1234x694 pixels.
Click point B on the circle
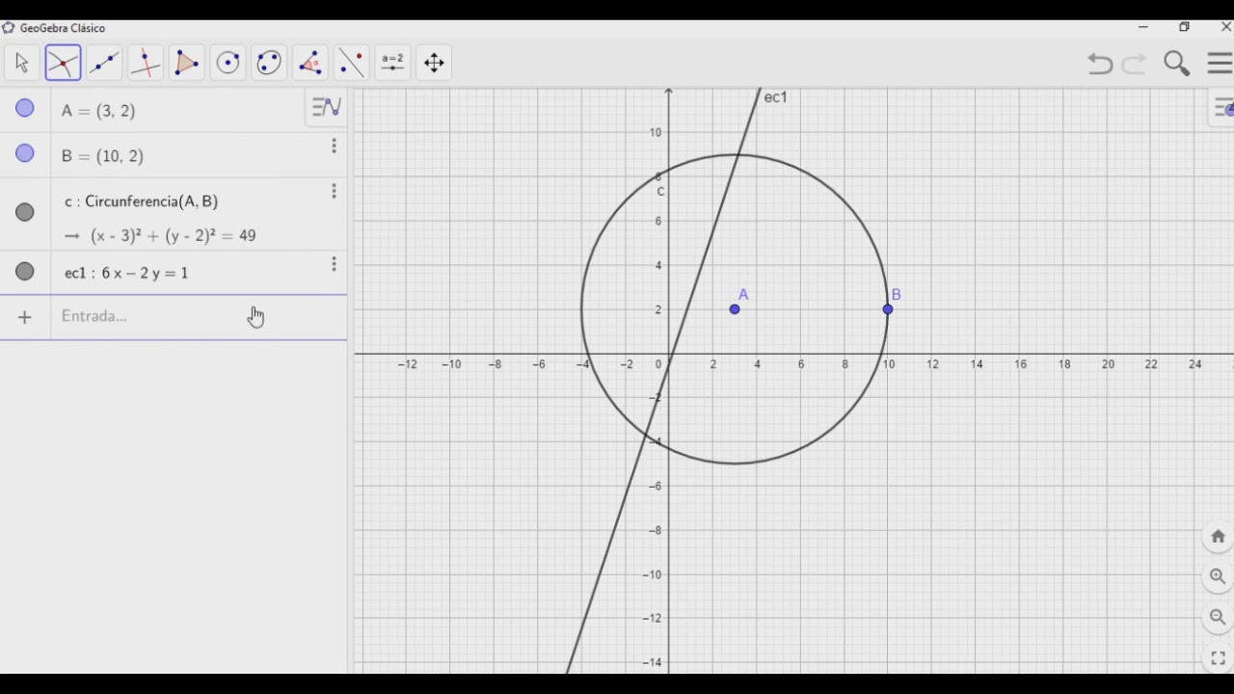pyautogui.click(x=888, y=309)
